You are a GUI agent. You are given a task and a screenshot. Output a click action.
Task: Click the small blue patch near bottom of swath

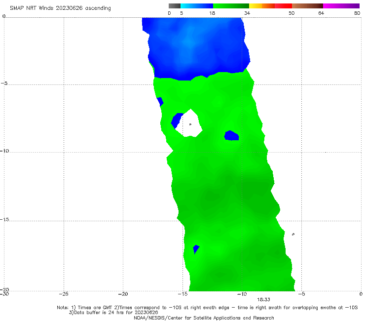196,249
